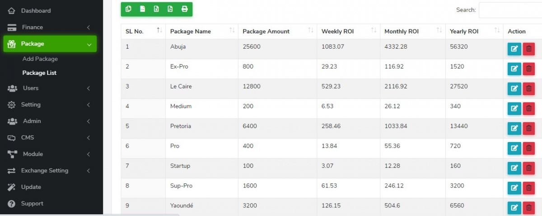Delete the Startup package
This screenshot has height=216, width=542.
[x=528, y=168]
